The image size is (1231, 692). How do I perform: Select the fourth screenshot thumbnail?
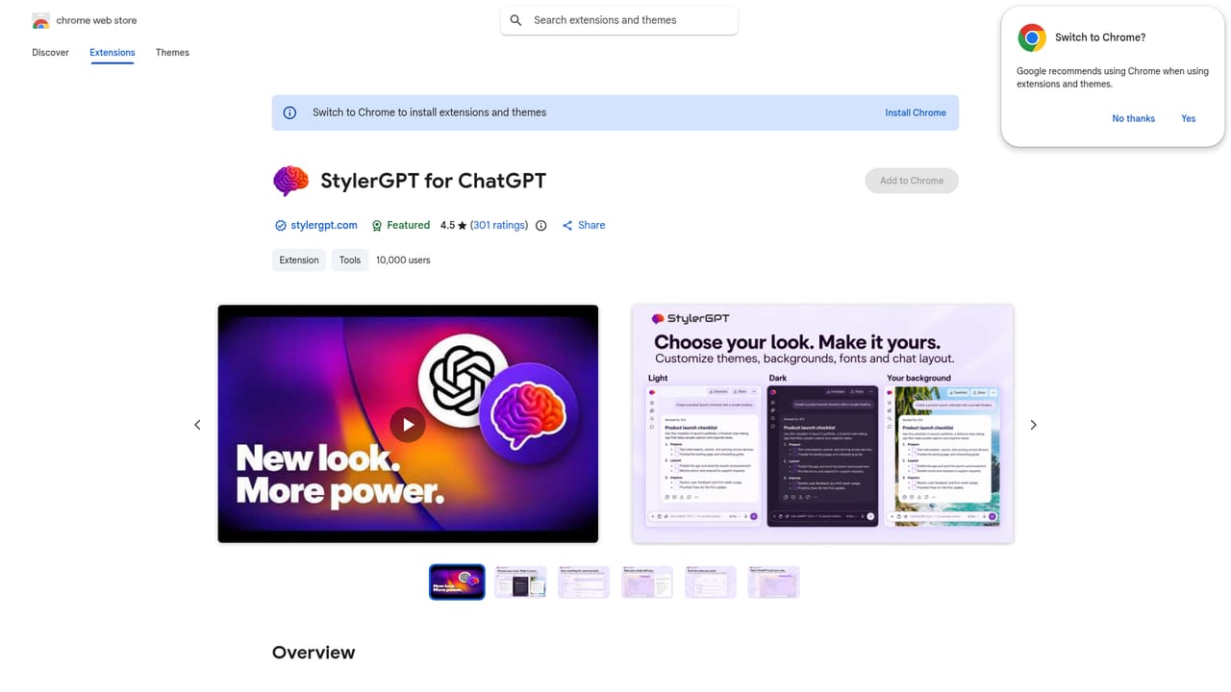point(647,582)
